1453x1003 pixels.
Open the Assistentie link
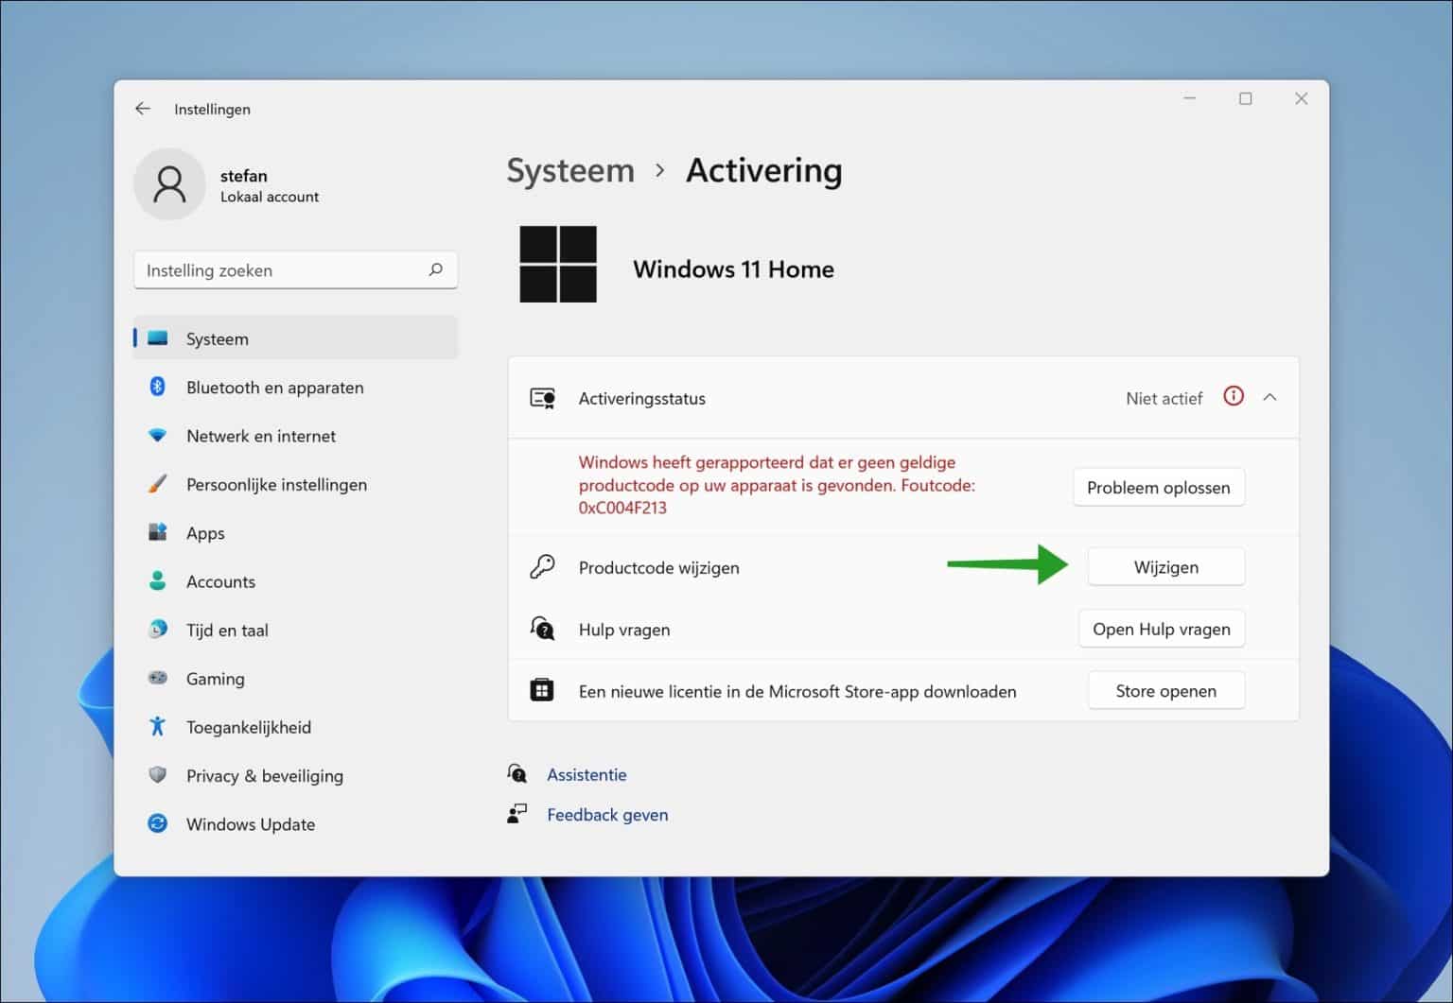point(586,773)
